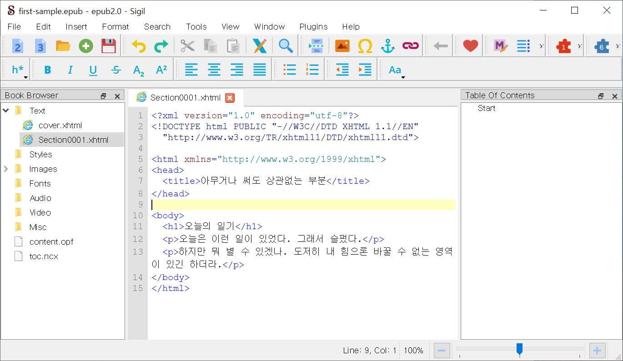Viewport: 623px width, 361px height.
Task: Paste from clipboard icon
Action: coord(233,46)
